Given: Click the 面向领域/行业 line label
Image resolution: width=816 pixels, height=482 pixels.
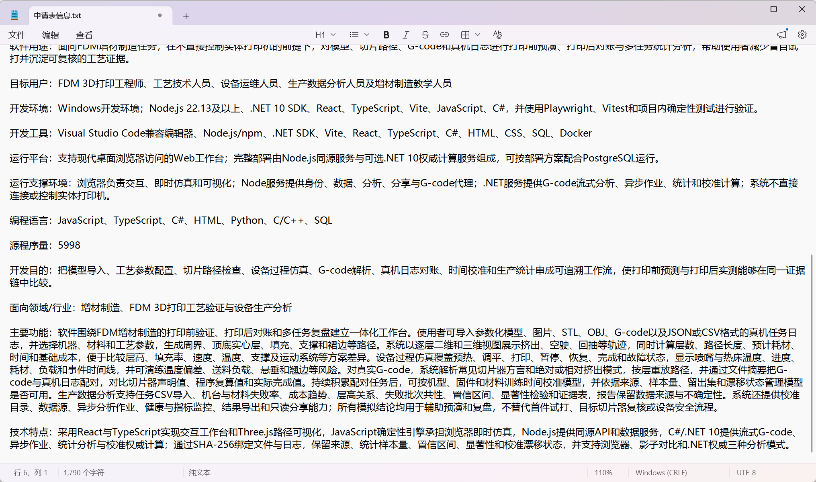Looking at the screenshot, I should (40, 308).
